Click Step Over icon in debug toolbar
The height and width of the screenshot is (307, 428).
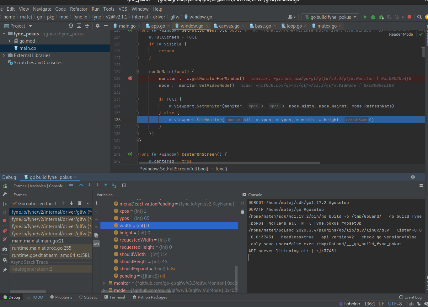point(81,185)
